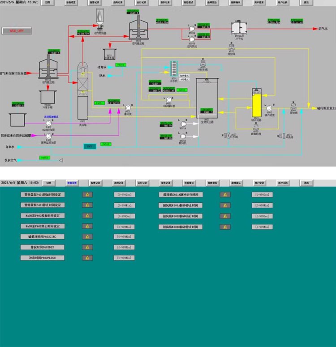The image size is (336, 347).
Task: Click warning icon beside 硫循环时间P602CIRC
Action: tap(87, 236)
